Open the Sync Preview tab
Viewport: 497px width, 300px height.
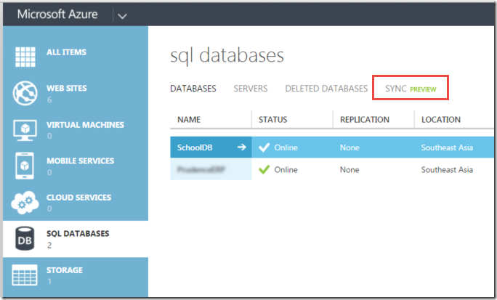[411, 89]
